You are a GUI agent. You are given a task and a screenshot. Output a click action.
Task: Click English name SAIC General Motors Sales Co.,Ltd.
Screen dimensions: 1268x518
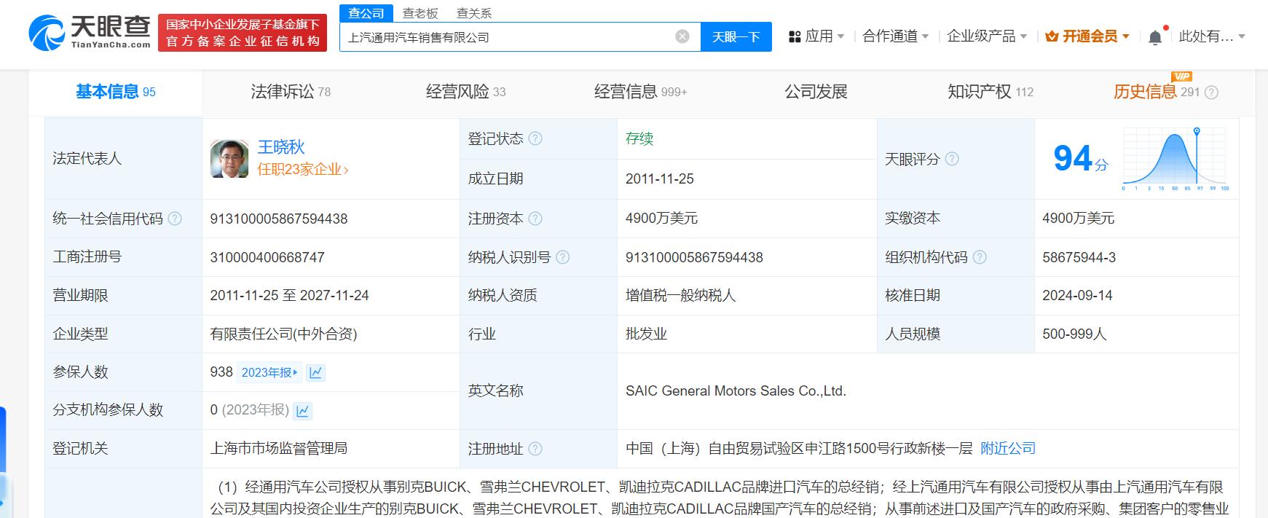(736, 391)
